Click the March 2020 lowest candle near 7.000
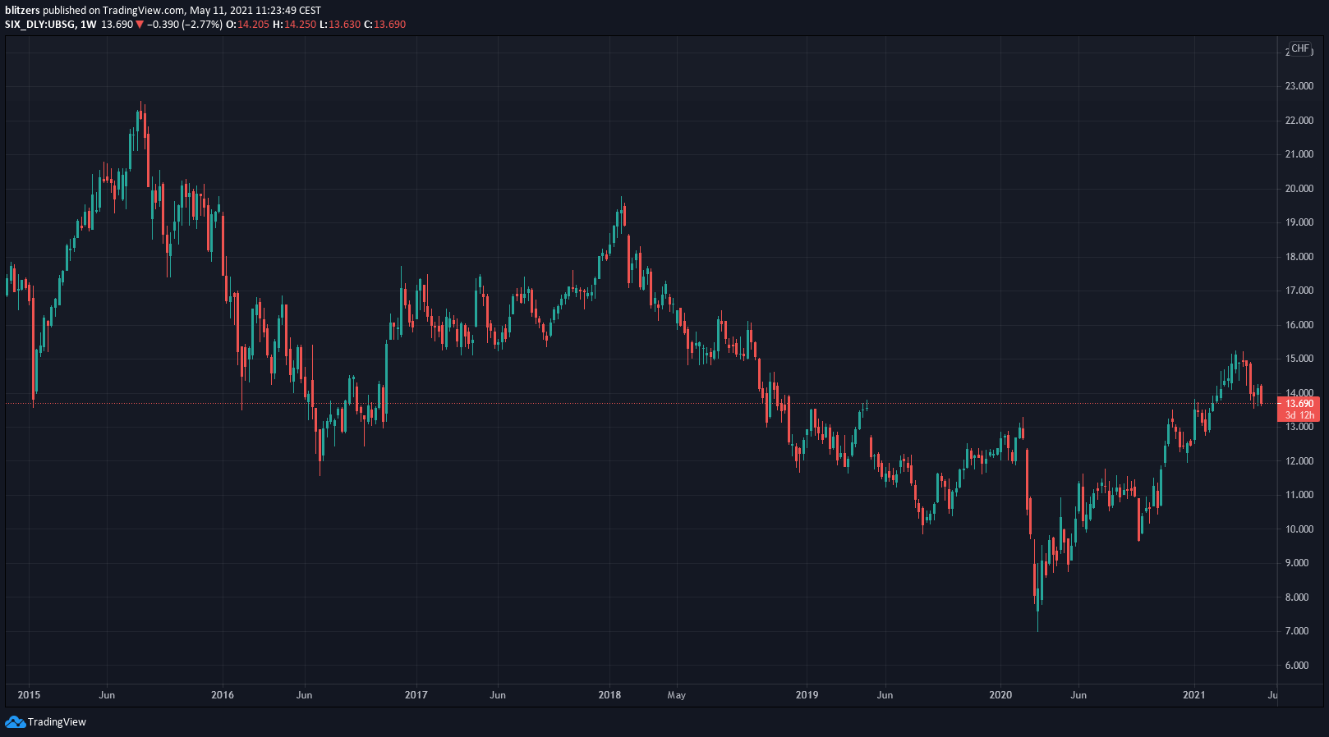Screen dimensions: 1329x737 (1038, 599)
